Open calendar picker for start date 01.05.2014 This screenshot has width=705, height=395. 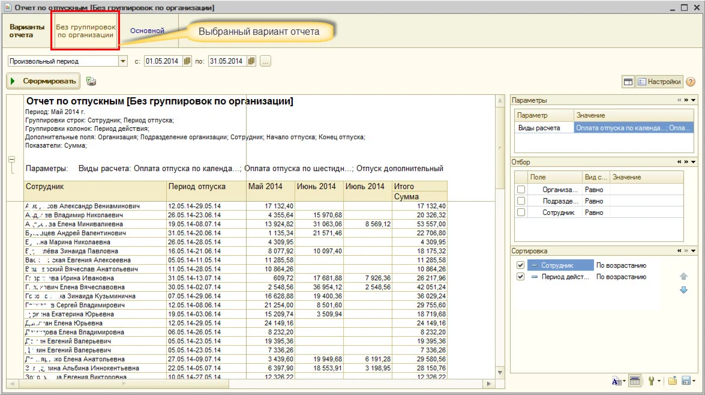(x=187, y=61)
